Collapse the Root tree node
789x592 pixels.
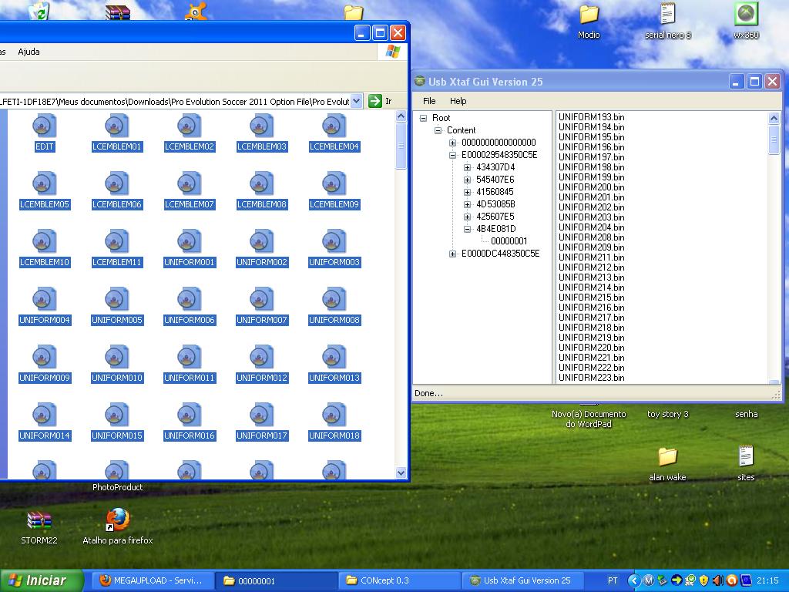[423, 118]
